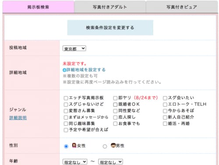219x165 pixels.
Task: Select the 女性 radio button
Action: (66, 146)
